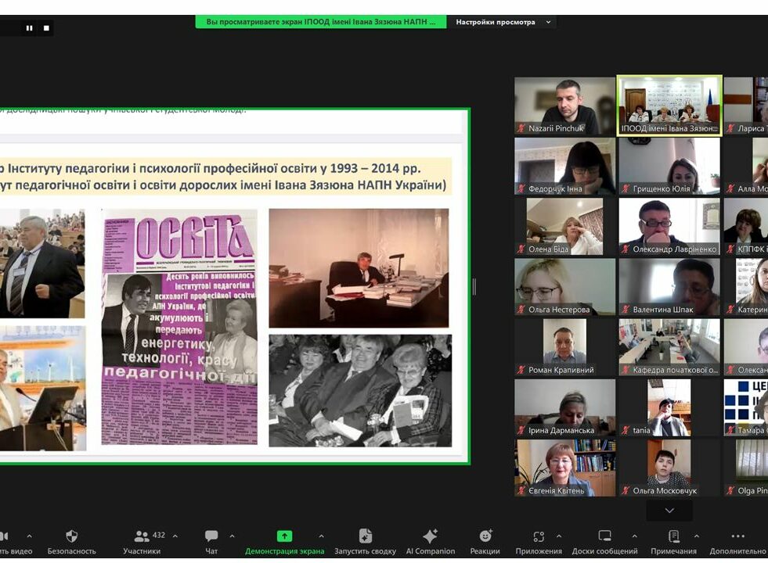Expand the arrow next to Participants
Viewport: 768px width, 563px height.
[175, 536]
